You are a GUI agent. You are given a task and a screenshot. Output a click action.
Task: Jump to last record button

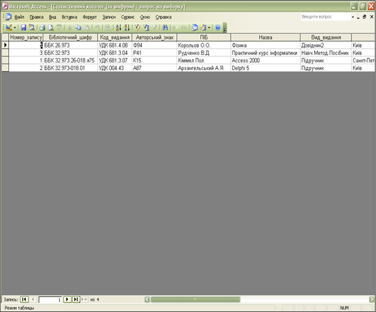(76, 299)
